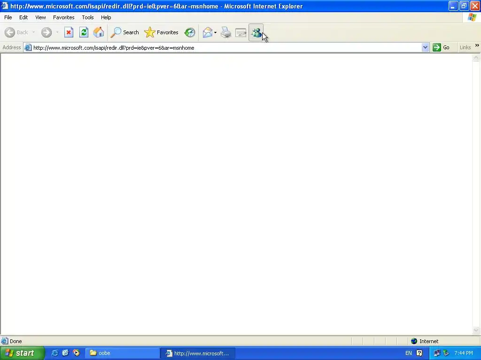Launch Windows Media Player from Quick Launch
Viewport: 481px width, 360px height.
point(76,353)
